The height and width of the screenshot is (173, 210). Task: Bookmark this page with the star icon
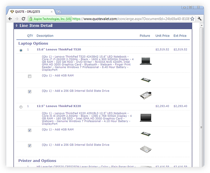click(192, 19)
